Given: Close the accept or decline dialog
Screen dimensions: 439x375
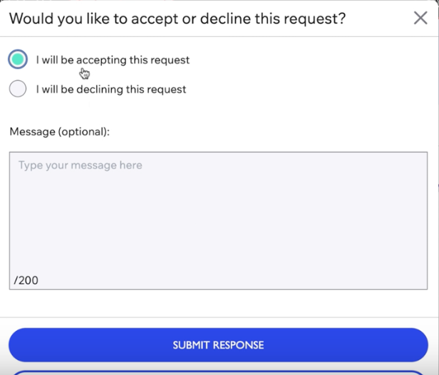Looking at the screenshot, I should (x=420, y=19).
